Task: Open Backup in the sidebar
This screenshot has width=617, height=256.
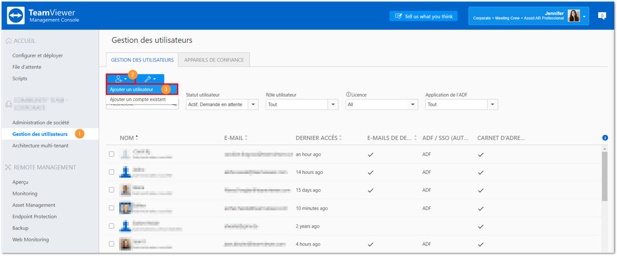Action: [x=20, y=228]
